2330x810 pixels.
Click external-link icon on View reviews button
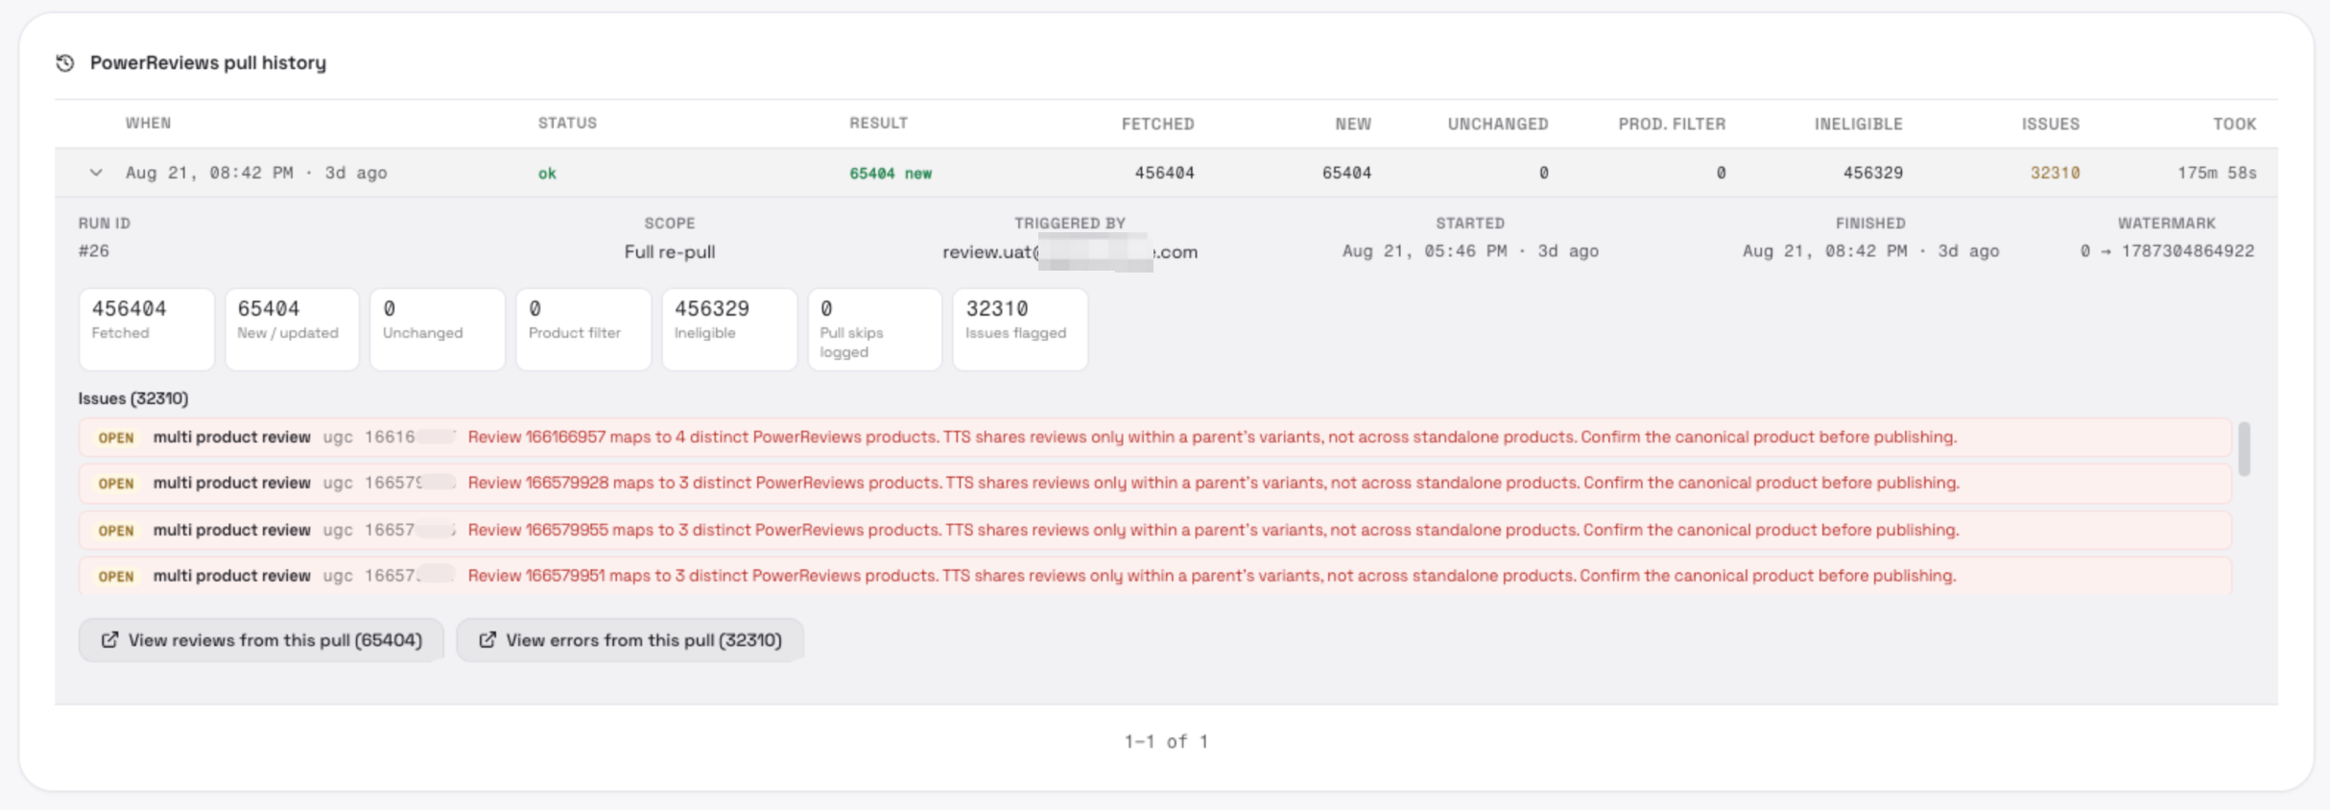(x=110, y=639)
